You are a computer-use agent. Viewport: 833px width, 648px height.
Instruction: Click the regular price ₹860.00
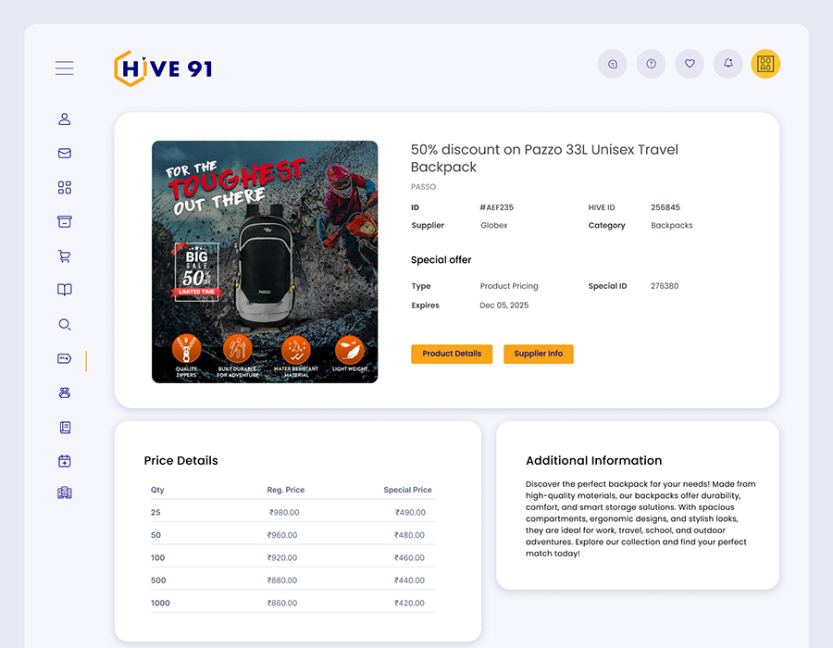282,604
